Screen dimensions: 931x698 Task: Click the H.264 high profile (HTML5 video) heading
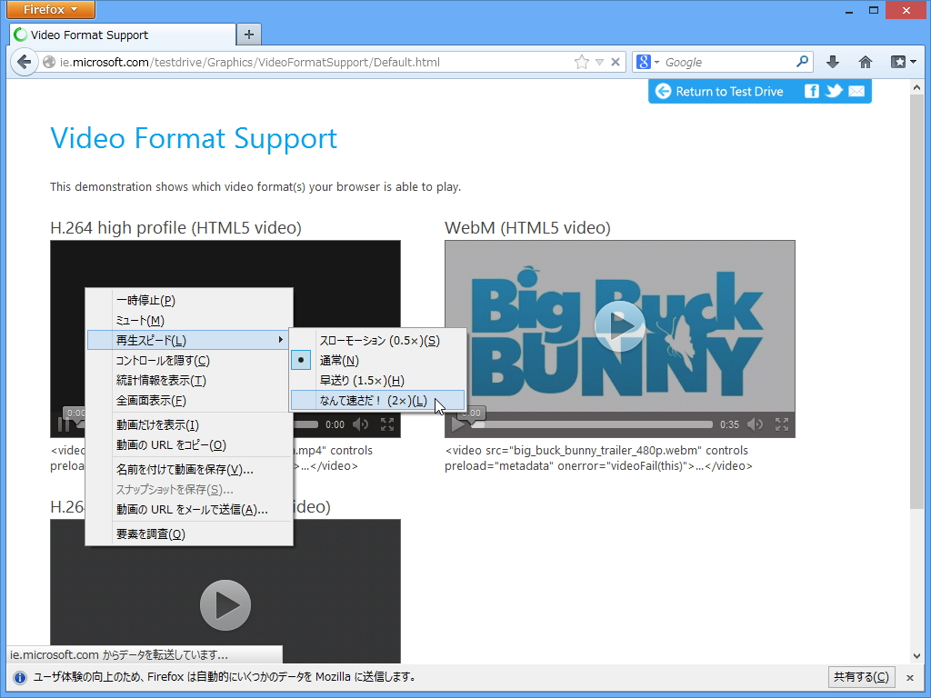pyautogui.click(x=175, y=228)
